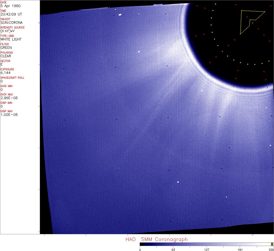
Task: Click the SPACECRAFT ROLL label
Action: 13,78
